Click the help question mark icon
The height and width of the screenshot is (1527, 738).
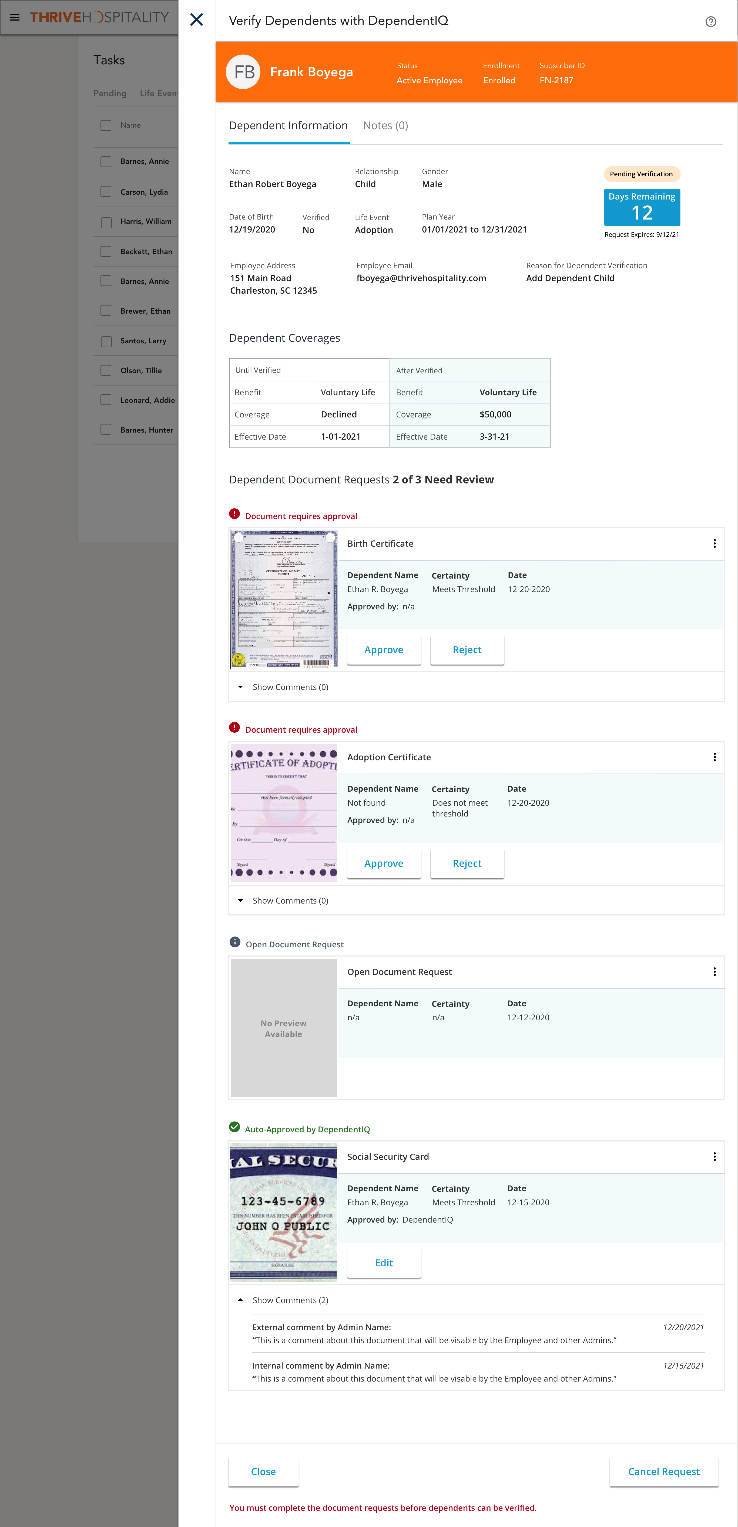point(711,22)
